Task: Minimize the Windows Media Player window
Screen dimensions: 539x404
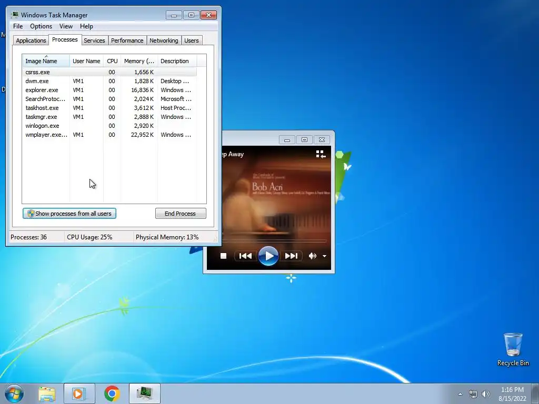Action: click(287, 140)
